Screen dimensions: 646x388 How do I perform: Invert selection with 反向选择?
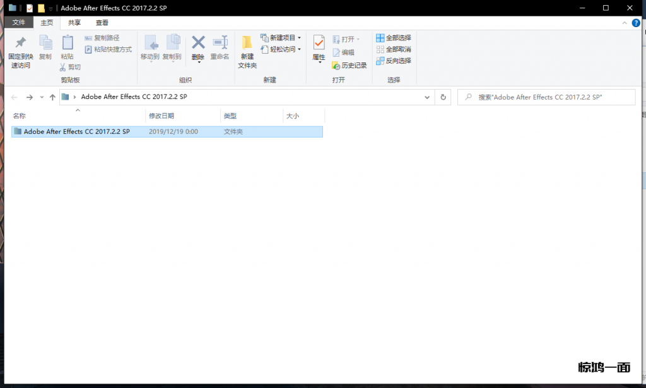pos(394,61)
